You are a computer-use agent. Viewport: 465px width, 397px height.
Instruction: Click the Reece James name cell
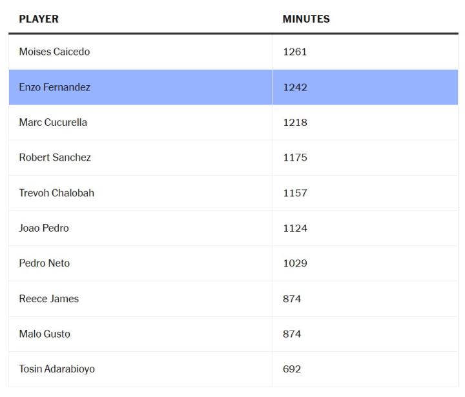pos(48,299)
